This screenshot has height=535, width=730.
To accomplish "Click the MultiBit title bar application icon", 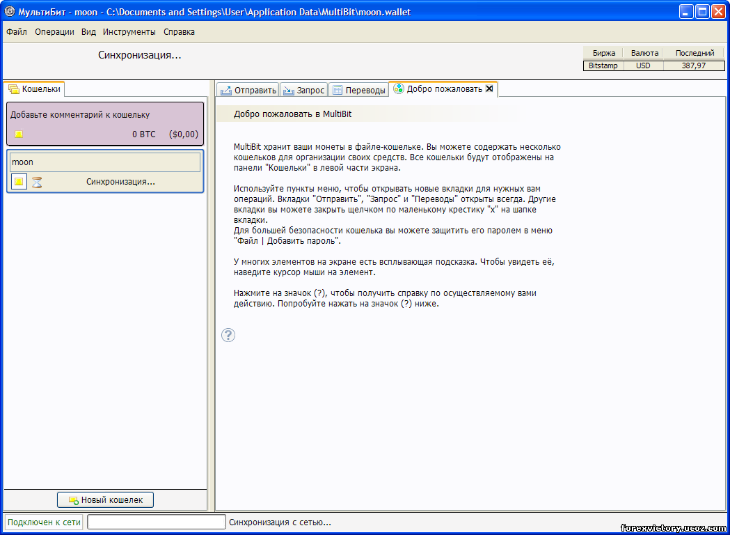I will click(x=10, y=12).
